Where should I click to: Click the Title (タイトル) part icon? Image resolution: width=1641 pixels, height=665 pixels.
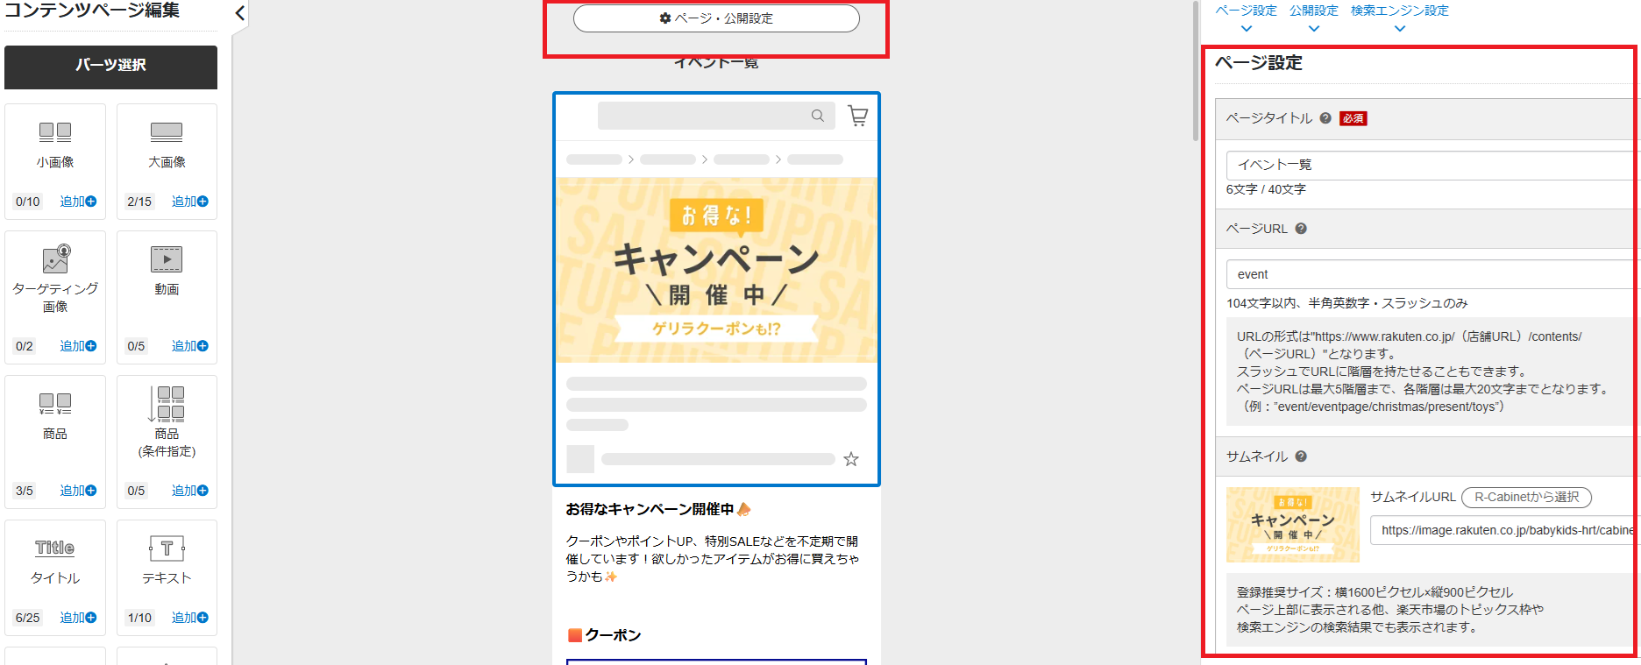55,548
